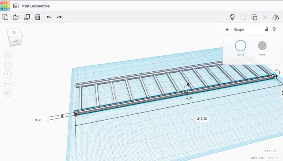Set the shape to Hole
This screenshot has width=283, height=161.
pos(262,45)
